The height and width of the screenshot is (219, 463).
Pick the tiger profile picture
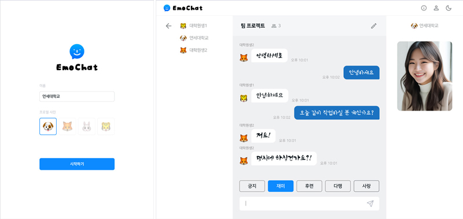pyautogui.click(x=106, y=126)
